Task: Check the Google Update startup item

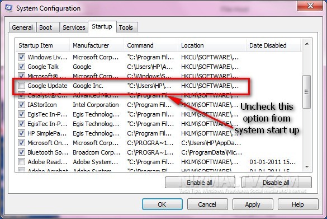Action: pyautogui.click(x=21, y=86)
